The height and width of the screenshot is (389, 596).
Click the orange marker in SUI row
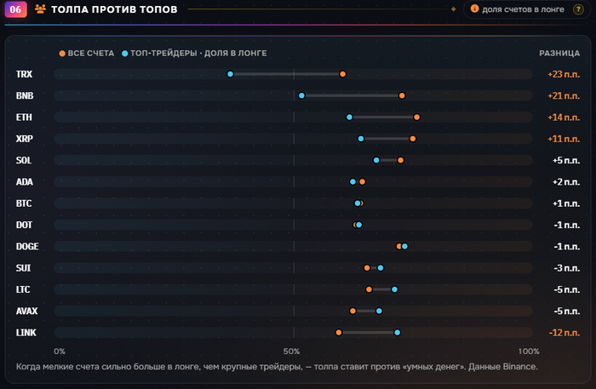coord(367,268)
